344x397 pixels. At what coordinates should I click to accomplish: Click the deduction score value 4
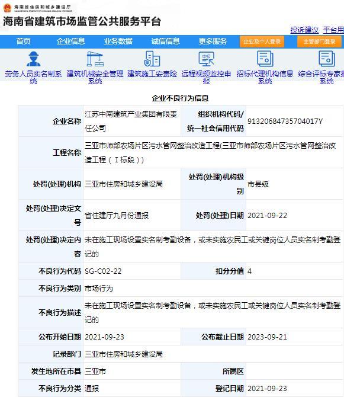pos(250,271)
